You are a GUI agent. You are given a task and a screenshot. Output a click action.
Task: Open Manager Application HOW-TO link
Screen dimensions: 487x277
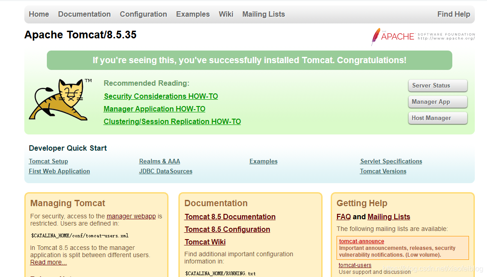(x=155, y=109)
